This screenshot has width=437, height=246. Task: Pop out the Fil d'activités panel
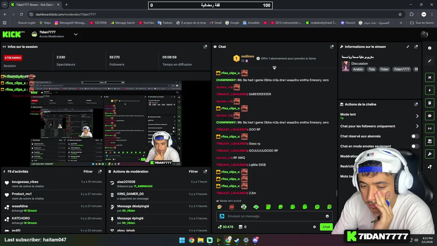click(100, 172)
